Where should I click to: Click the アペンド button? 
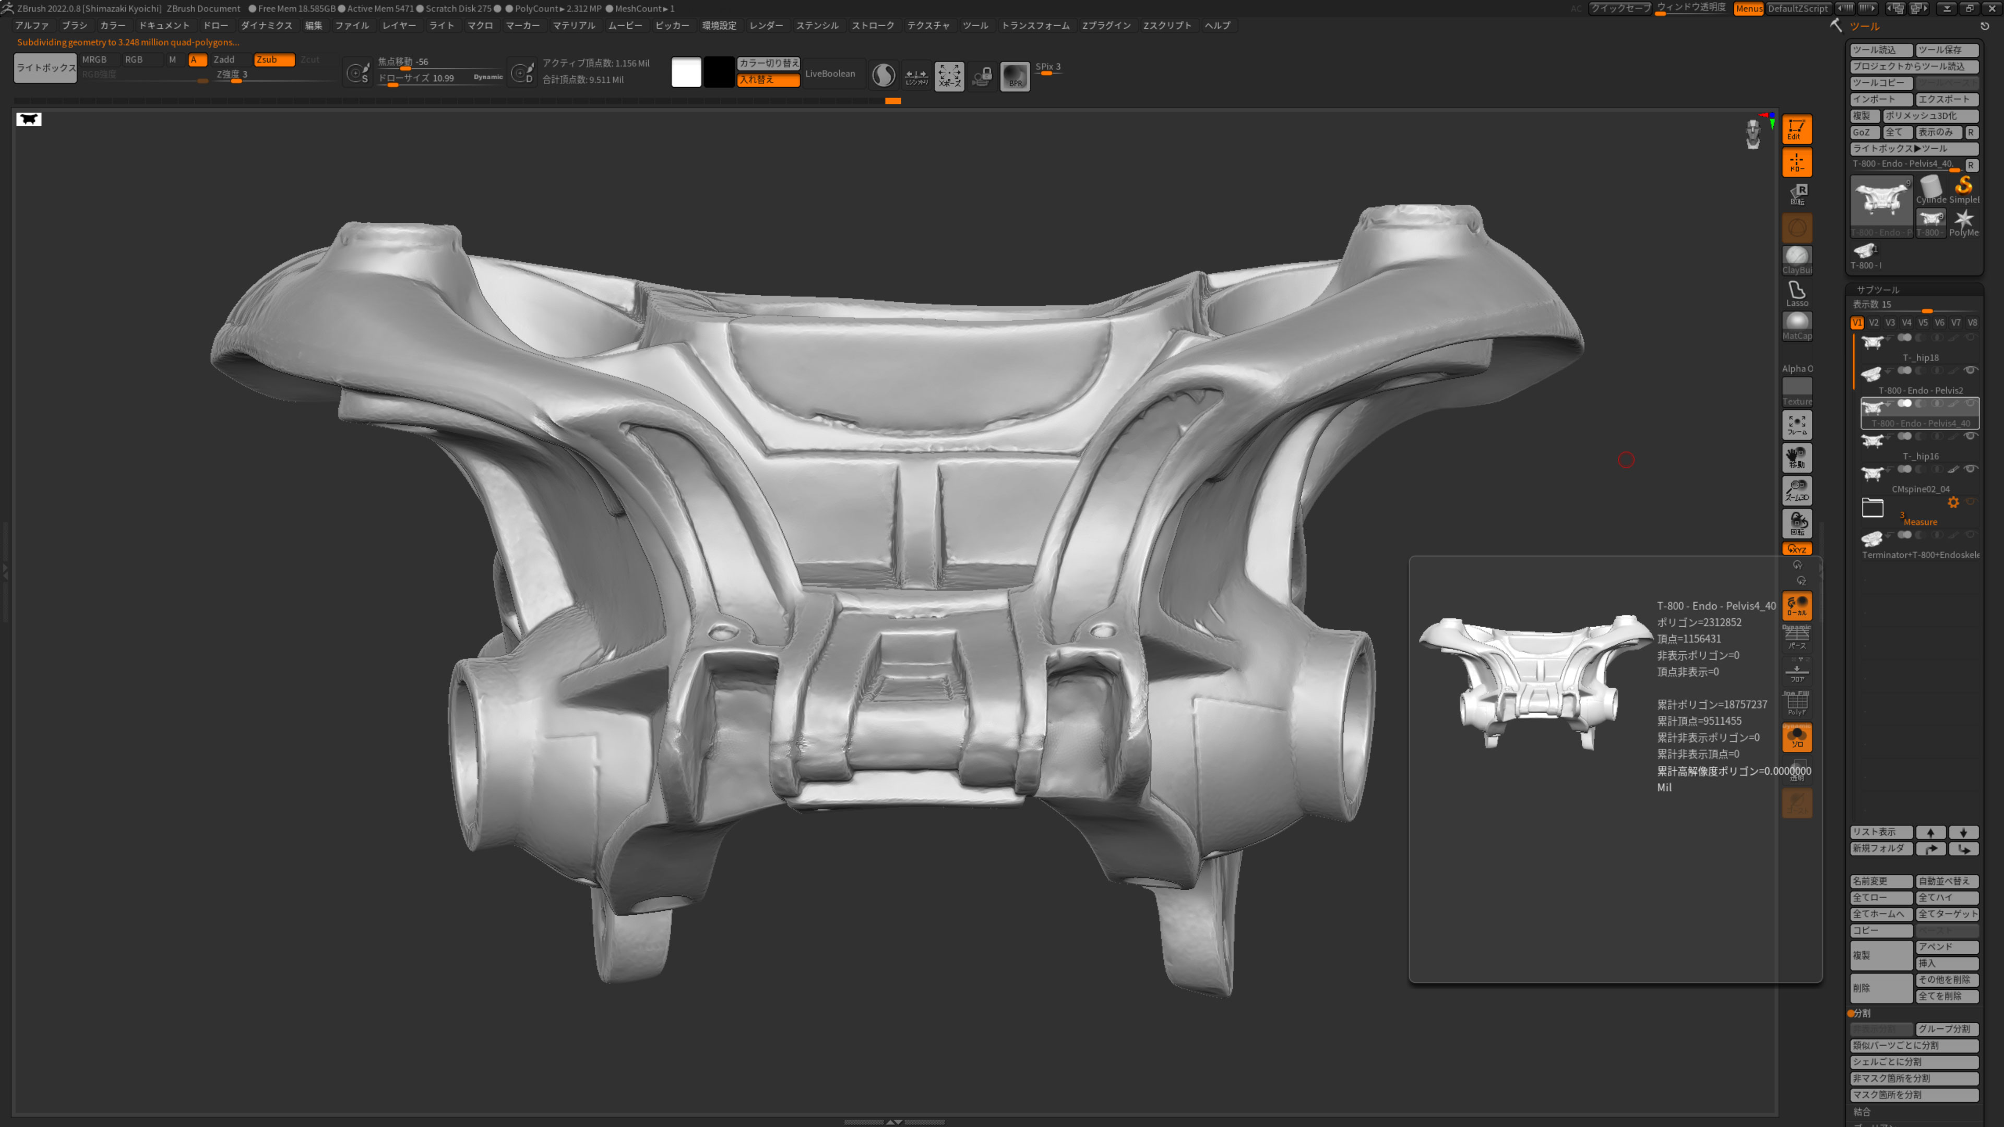tap(1947, 948)
